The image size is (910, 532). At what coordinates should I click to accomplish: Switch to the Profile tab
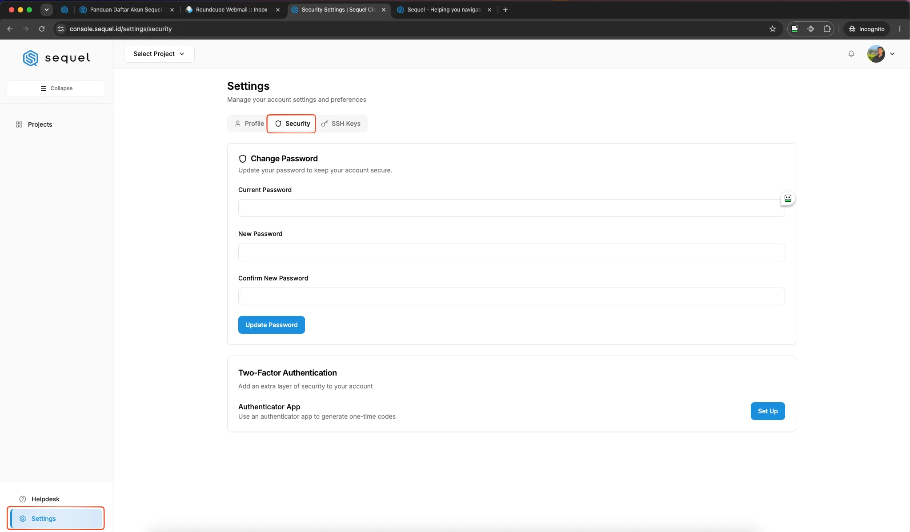pos(249,124)
